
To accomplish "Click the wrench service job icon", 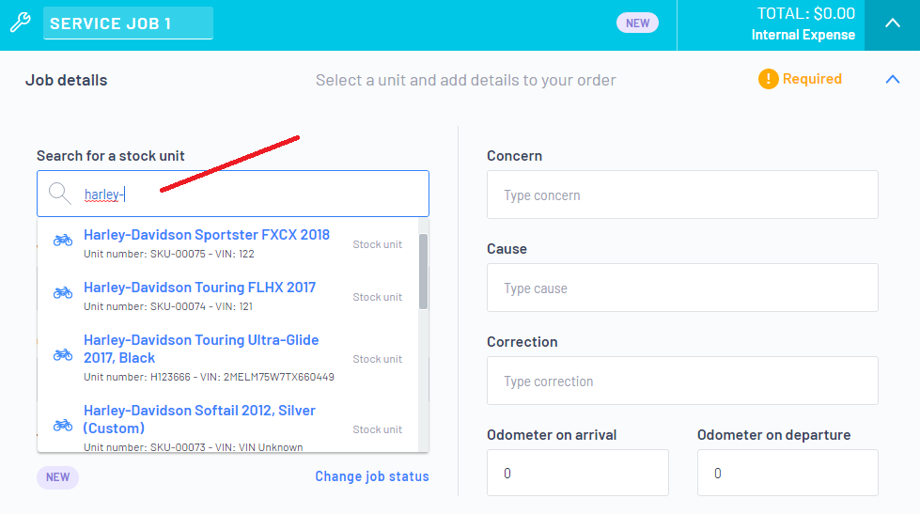I will click(x=21, y=23).
